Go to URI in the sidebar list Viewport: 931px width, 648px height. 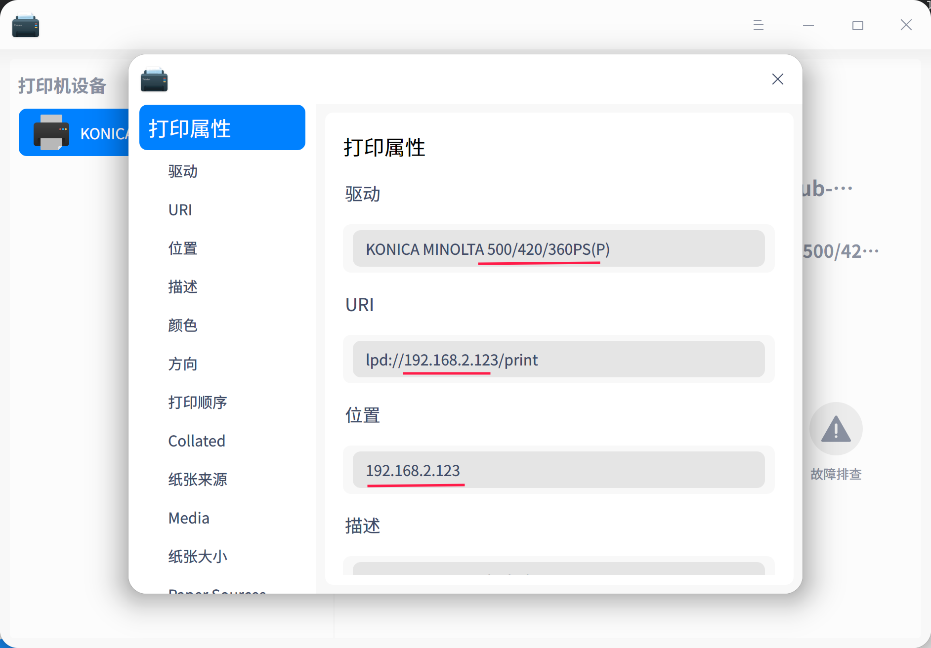[x=180, y=210]
